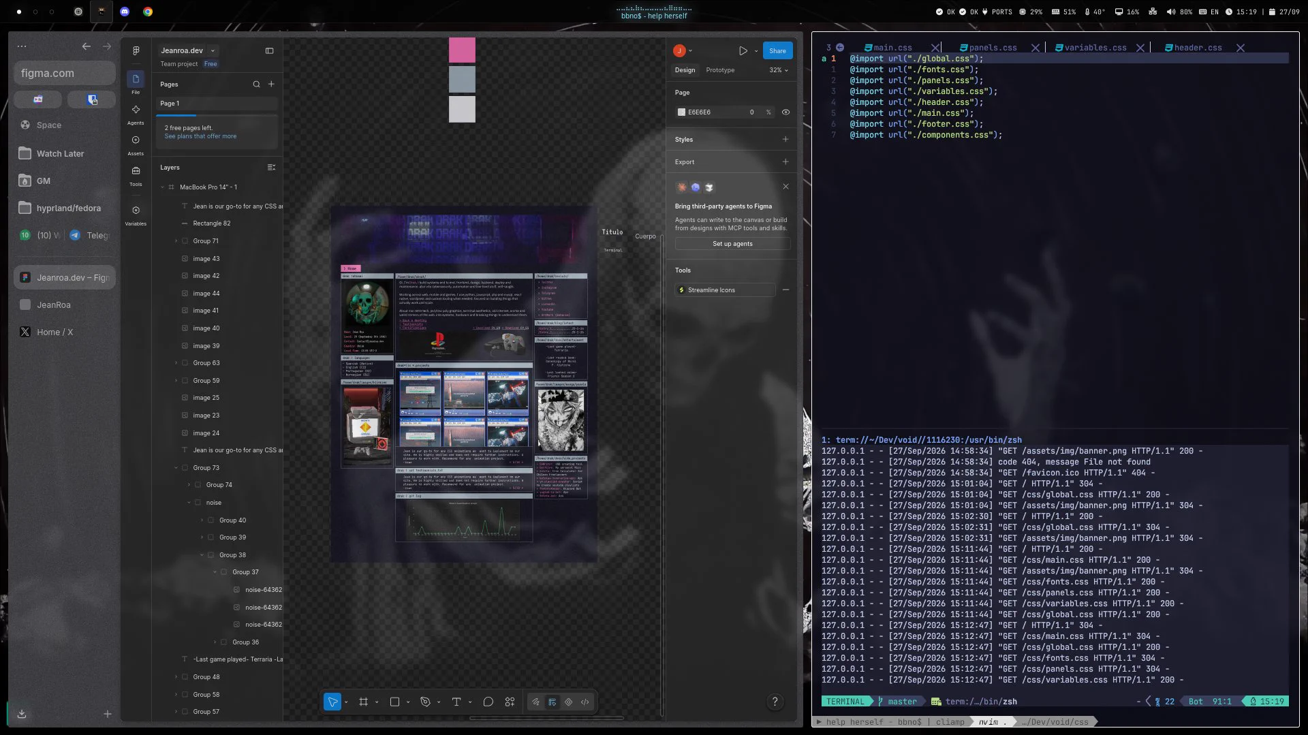Viewport: 1308px width, 735px height.
Task: Collapse all layers icon in Layers header
Action: point(271,168)
